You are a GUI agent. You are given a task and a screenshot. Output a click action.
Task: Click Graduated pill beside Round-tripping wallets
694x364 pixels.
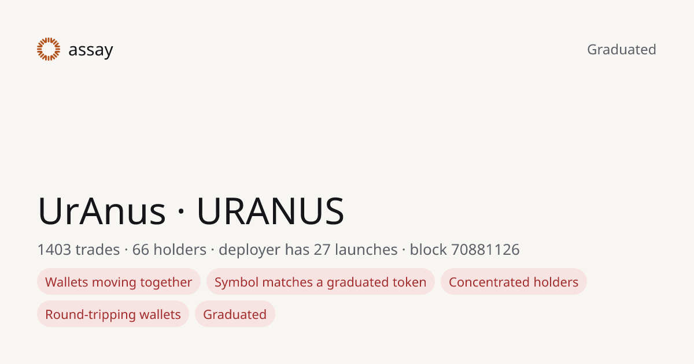[x=235, y=314]
